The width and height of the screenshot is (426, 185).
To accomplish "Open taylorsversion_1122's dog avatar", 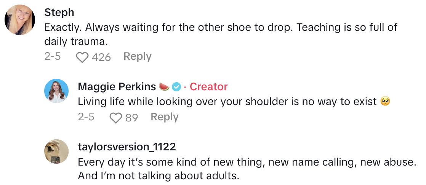I will pos(56,152).
